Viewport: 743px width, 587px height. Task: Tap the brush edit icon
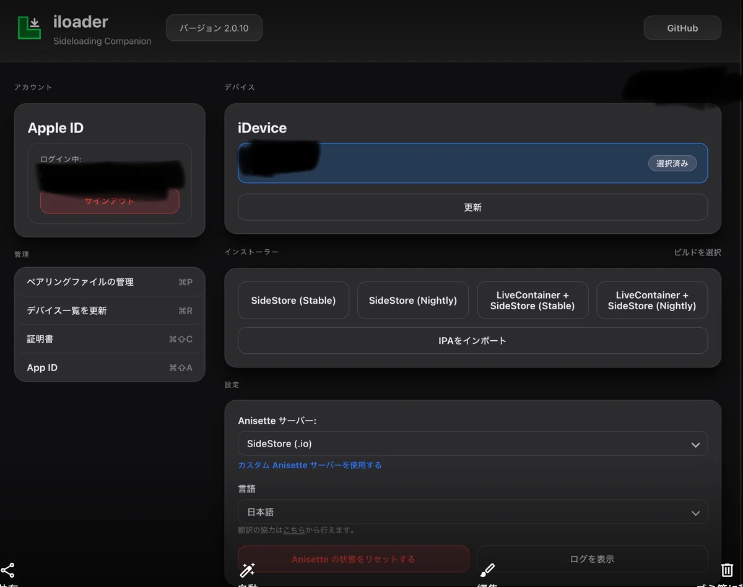point(487,570)
